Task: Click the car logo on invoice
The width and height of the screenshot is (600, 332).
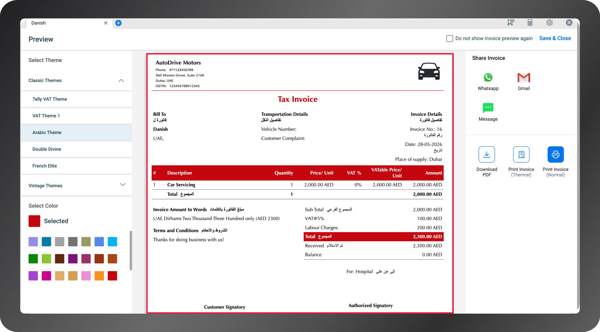Action: coord(429,71)
